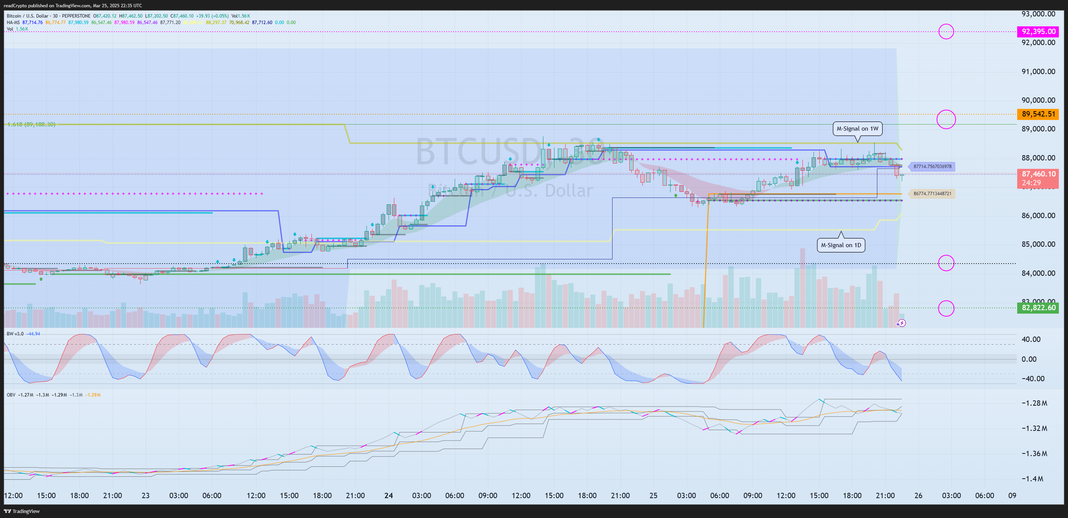Click the TradingView logo at bottom left
Image resolution: width=1068 pixels, height=518 pixels.
pos(21,511)
